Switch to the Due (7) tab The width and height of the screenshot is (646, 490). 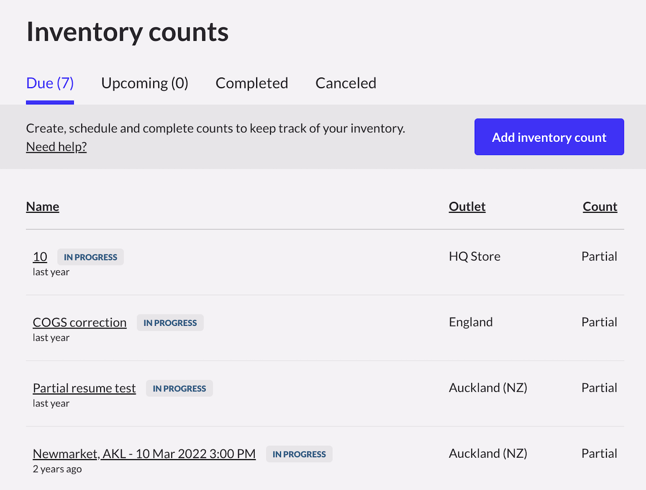point(50,83)
